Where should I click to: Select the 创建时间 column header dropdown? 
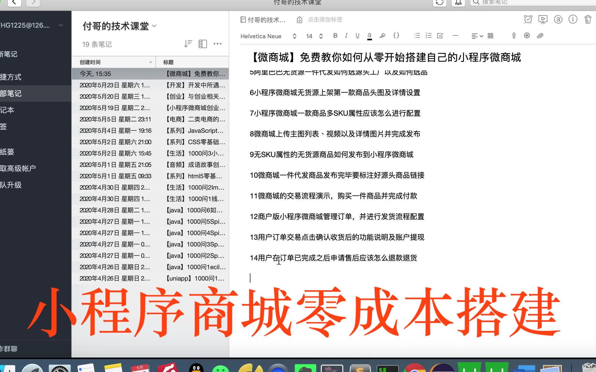pyautogui.click(x=150, y=62)
